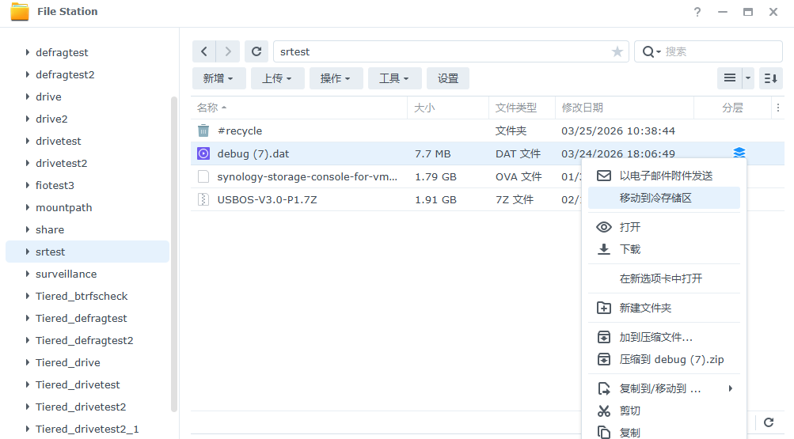Image resolution: width=794 pixels, height=439 pixels.
Task: Bookmark srtest folder with the star icon
Action: click(617, 51)
